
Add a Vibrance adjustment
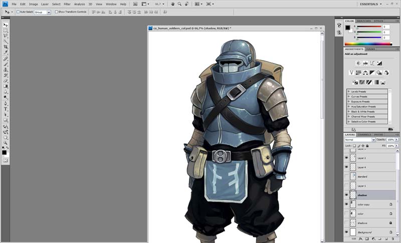coord(351,73)
